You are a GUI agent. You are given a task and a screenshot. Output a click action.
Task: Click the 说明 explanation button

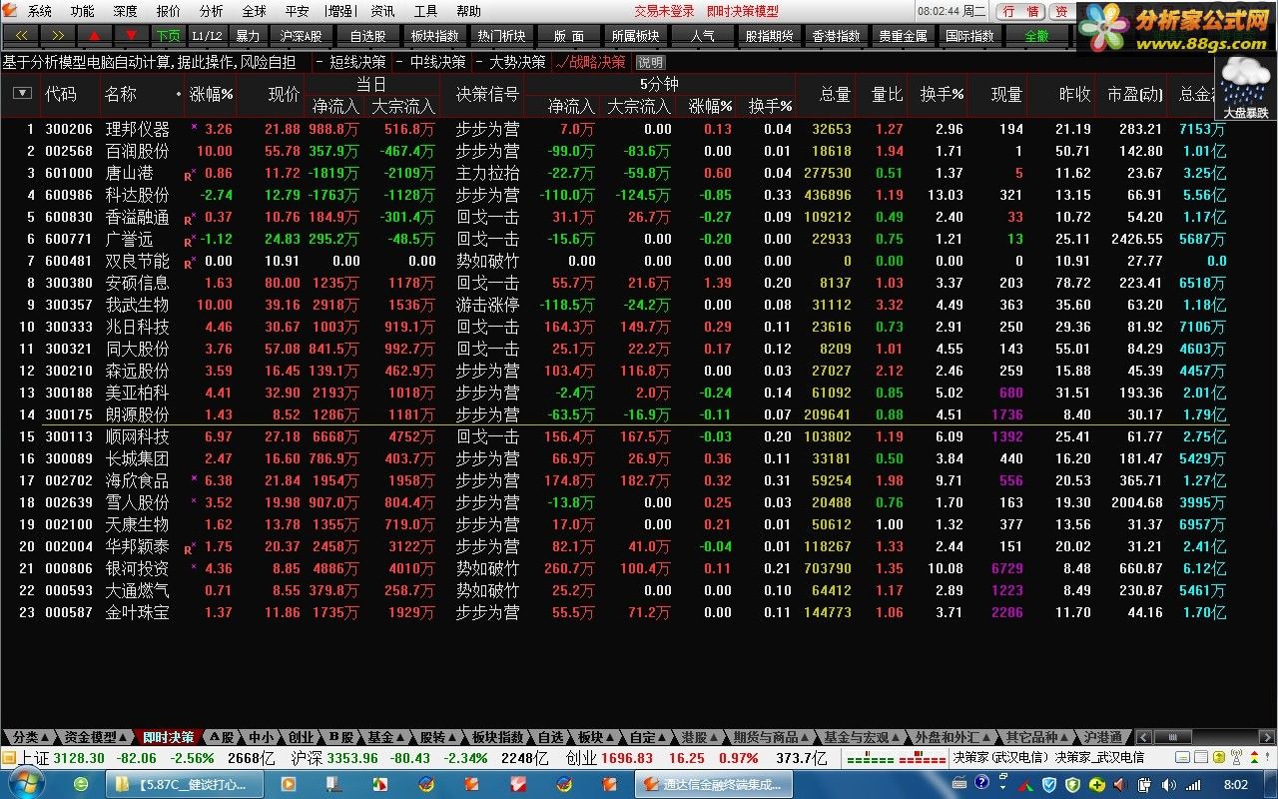(x=650, y=62)
